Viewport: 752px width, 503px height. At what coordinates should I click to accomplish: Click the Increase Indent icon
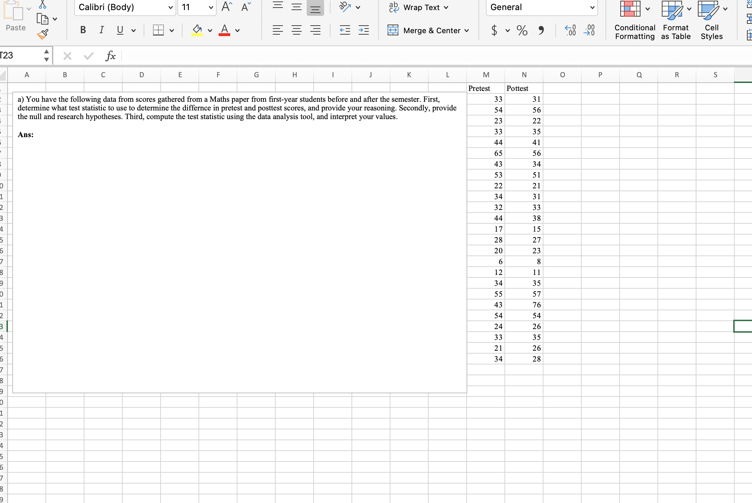[x=364, y=30]
